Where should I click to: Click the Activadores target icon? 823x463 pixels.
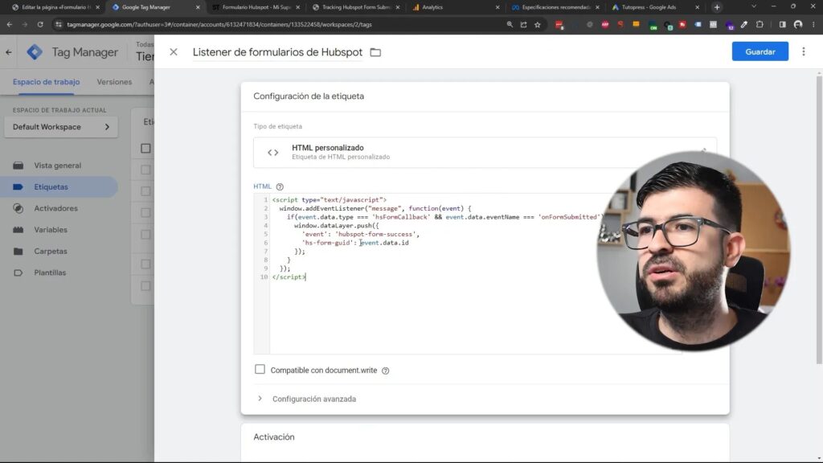[x=18, y=208]
